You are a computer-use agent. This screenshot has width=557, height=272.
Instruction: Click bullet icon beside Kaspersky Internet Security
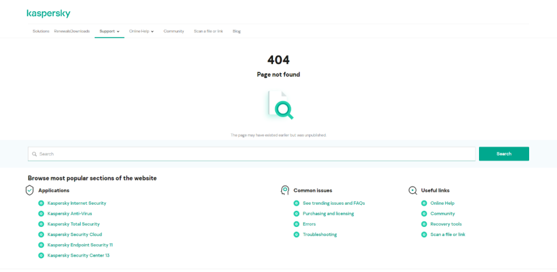[41, 203]
